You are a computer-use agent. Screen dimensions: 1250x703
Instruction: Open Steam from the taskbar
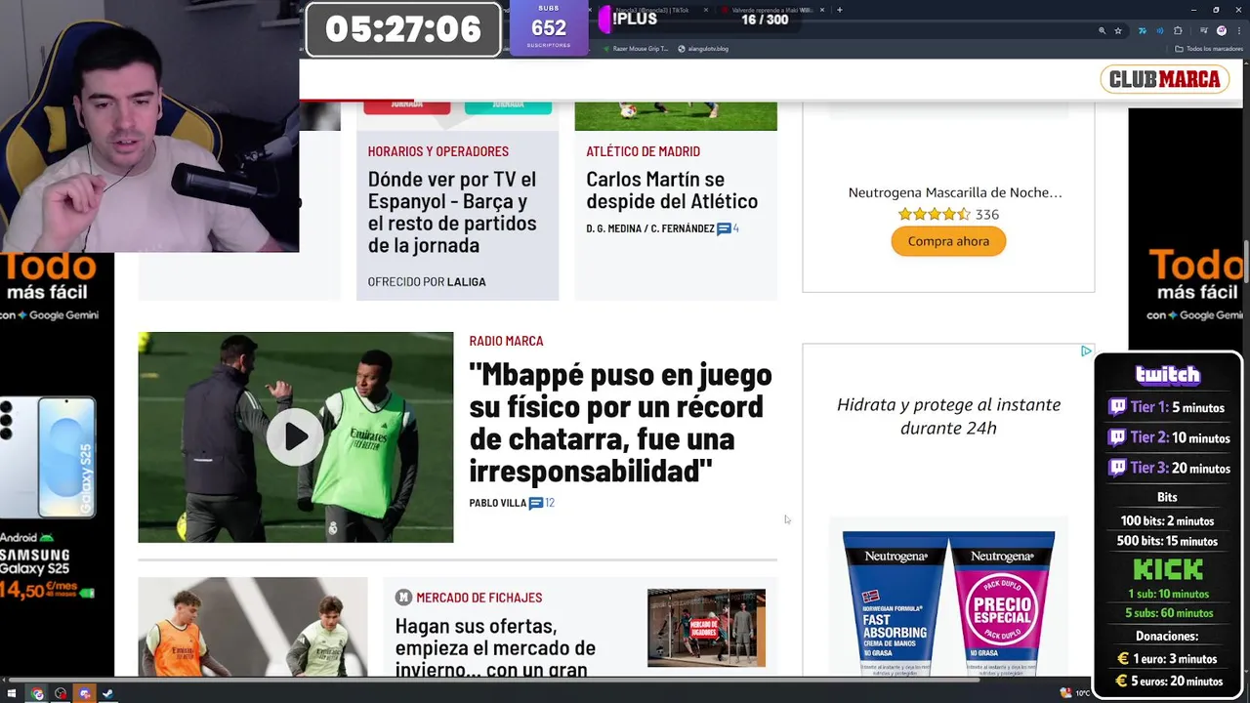pyautogui.click(x=107, y=694)
